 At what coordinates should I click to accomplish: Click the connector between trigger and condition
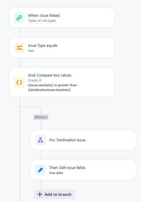[20, 33]
